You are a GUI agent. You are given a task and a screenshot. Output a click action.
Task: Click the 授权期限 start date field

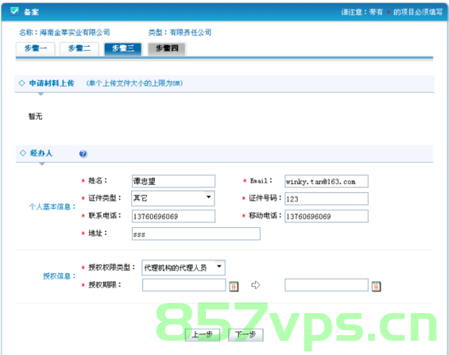point(184,285)
